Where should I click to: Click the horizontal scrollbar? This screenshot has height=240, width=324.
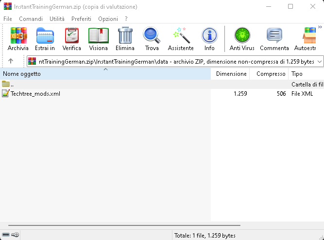point(124,225)
